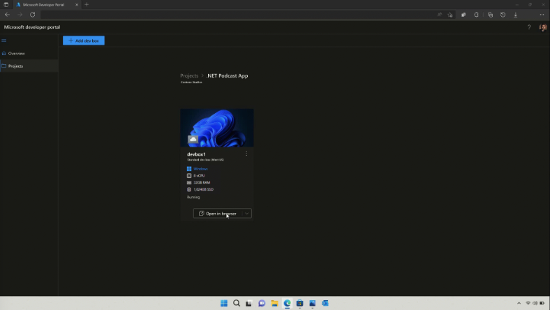Click the browser Back arrow

point(8,15)
